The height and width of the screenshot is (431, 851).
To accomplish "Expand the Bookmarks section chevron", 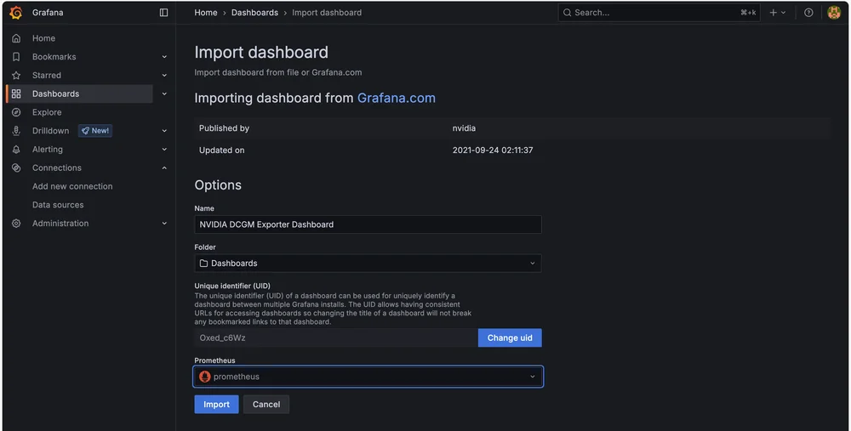I will [x=164, y=57].
